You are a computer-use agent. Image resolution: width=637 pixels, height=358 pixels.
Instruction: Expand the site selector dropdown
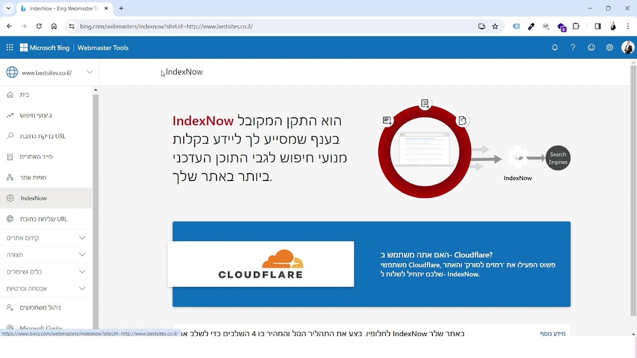tap(90, 72)
